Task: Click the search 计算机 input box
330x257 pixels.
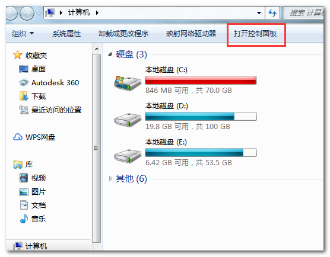Action: click(304, 13)
